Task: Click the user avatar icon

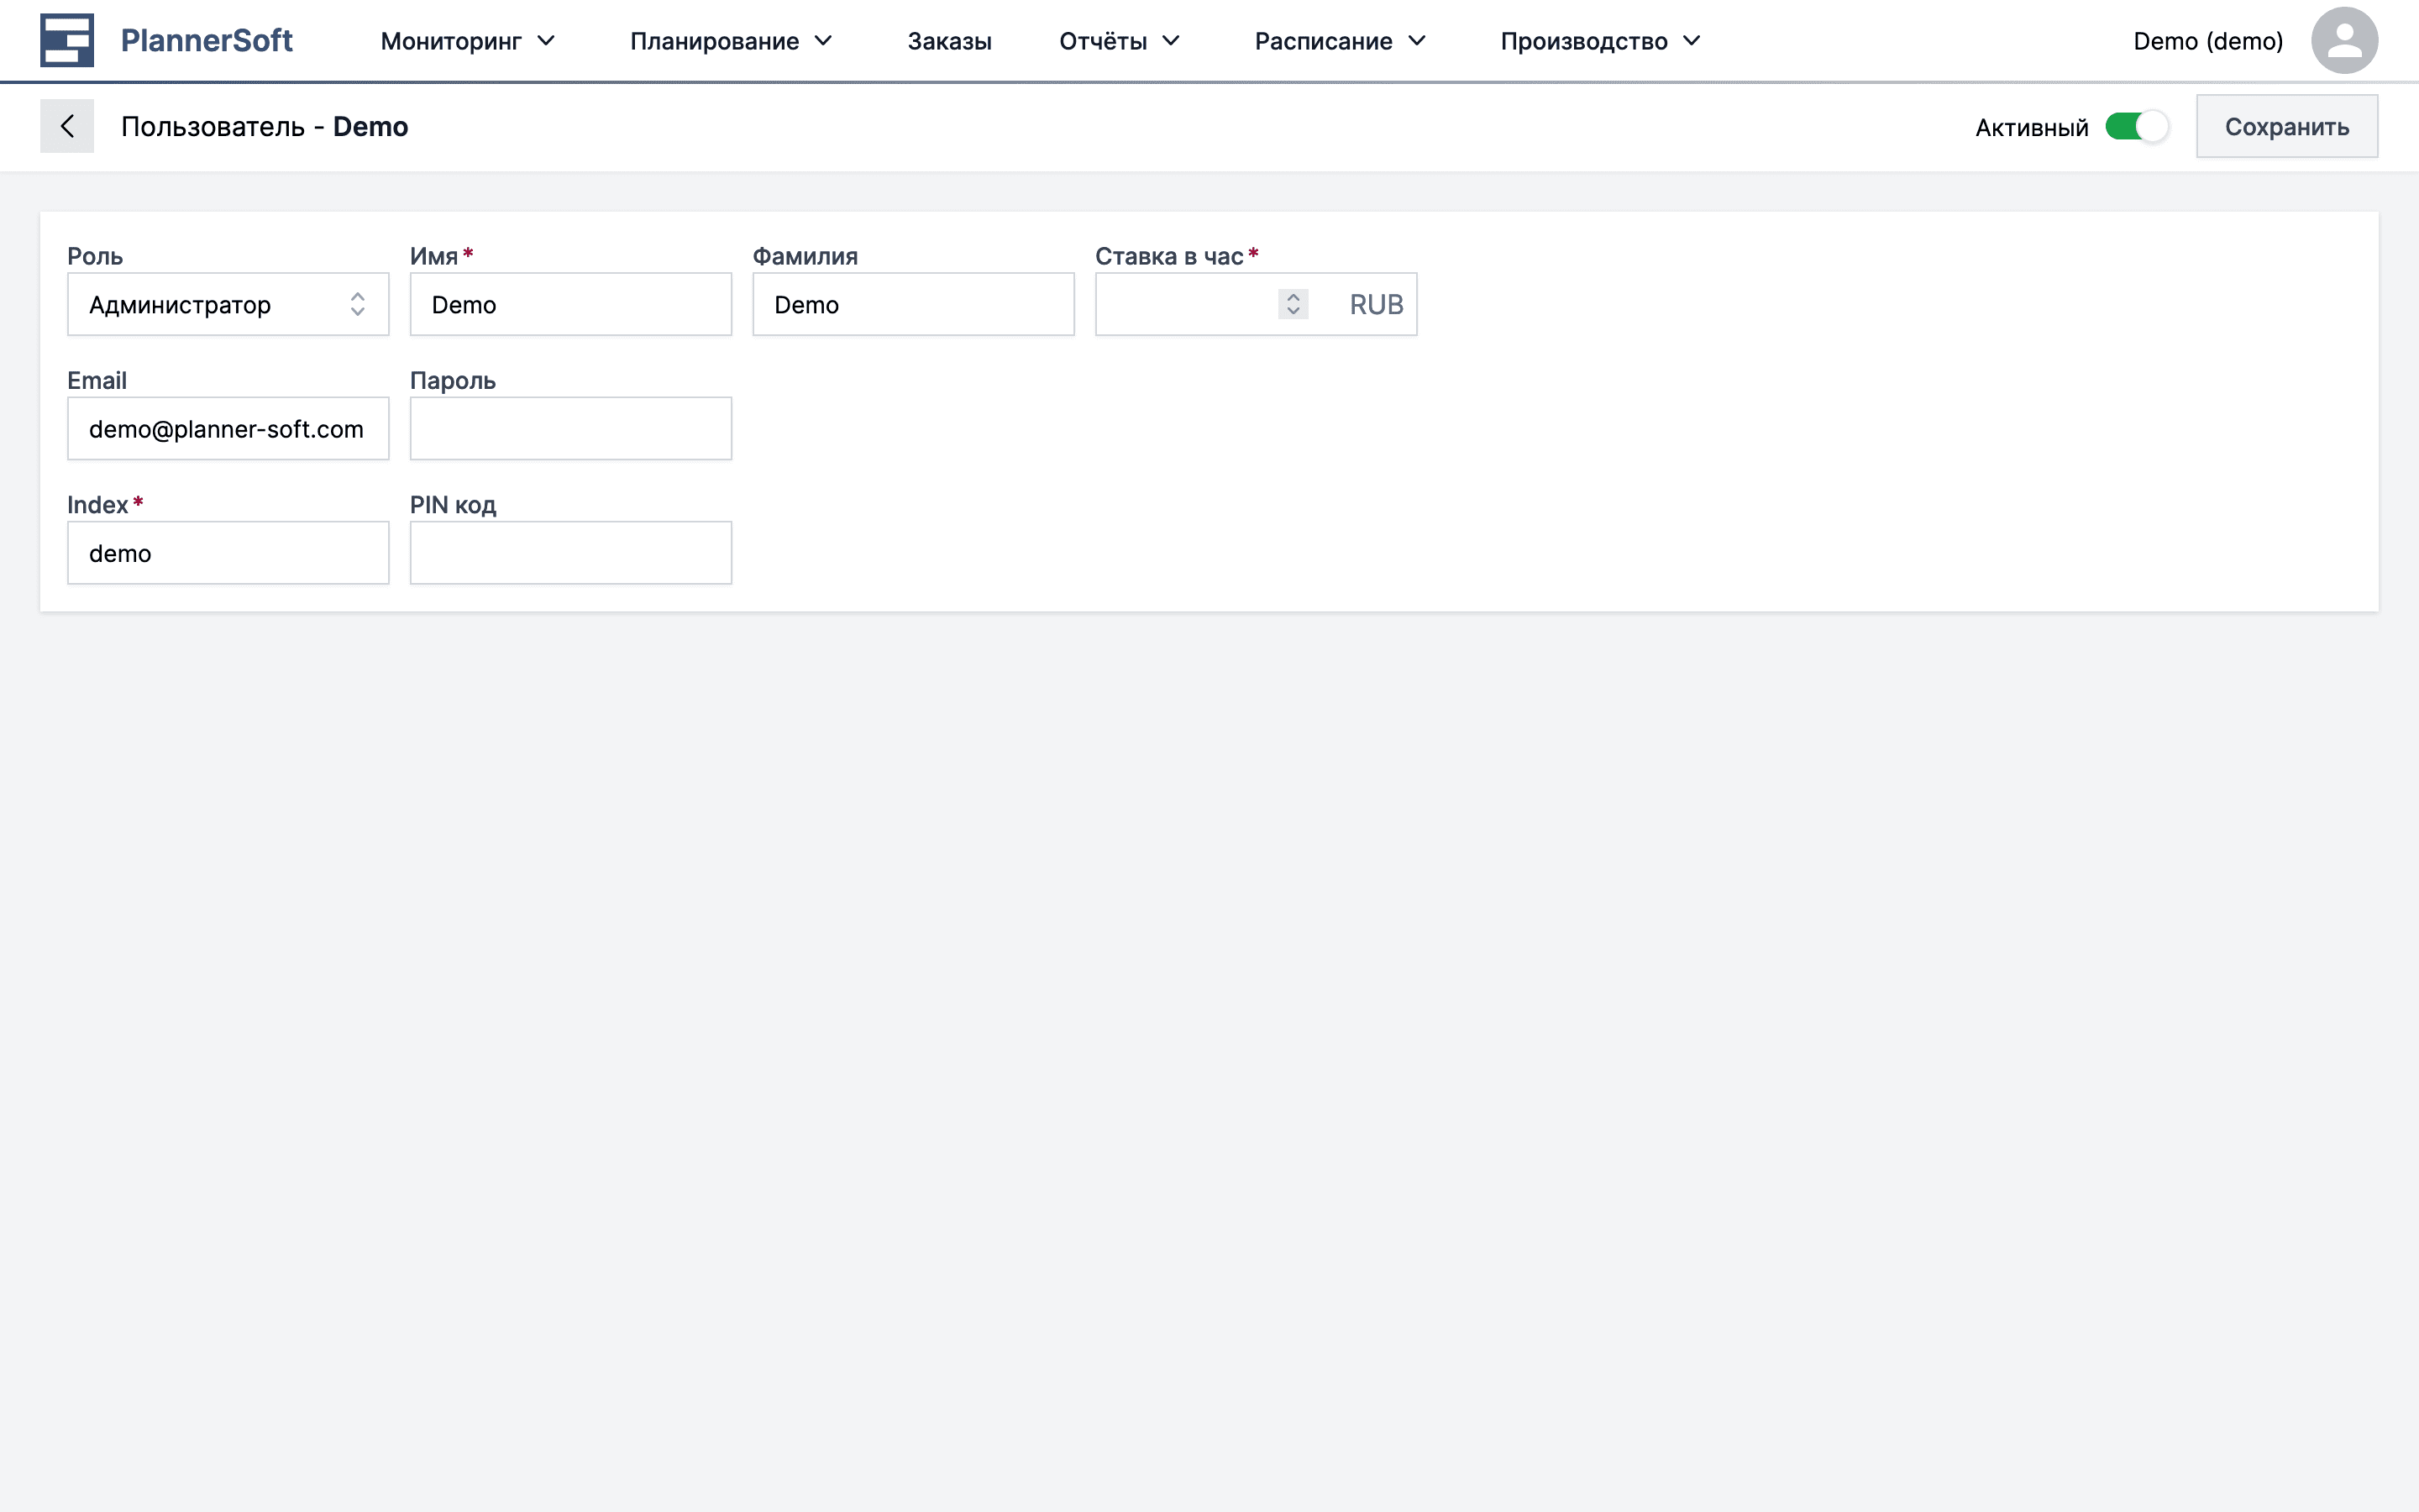Action: click(2343, 40)
